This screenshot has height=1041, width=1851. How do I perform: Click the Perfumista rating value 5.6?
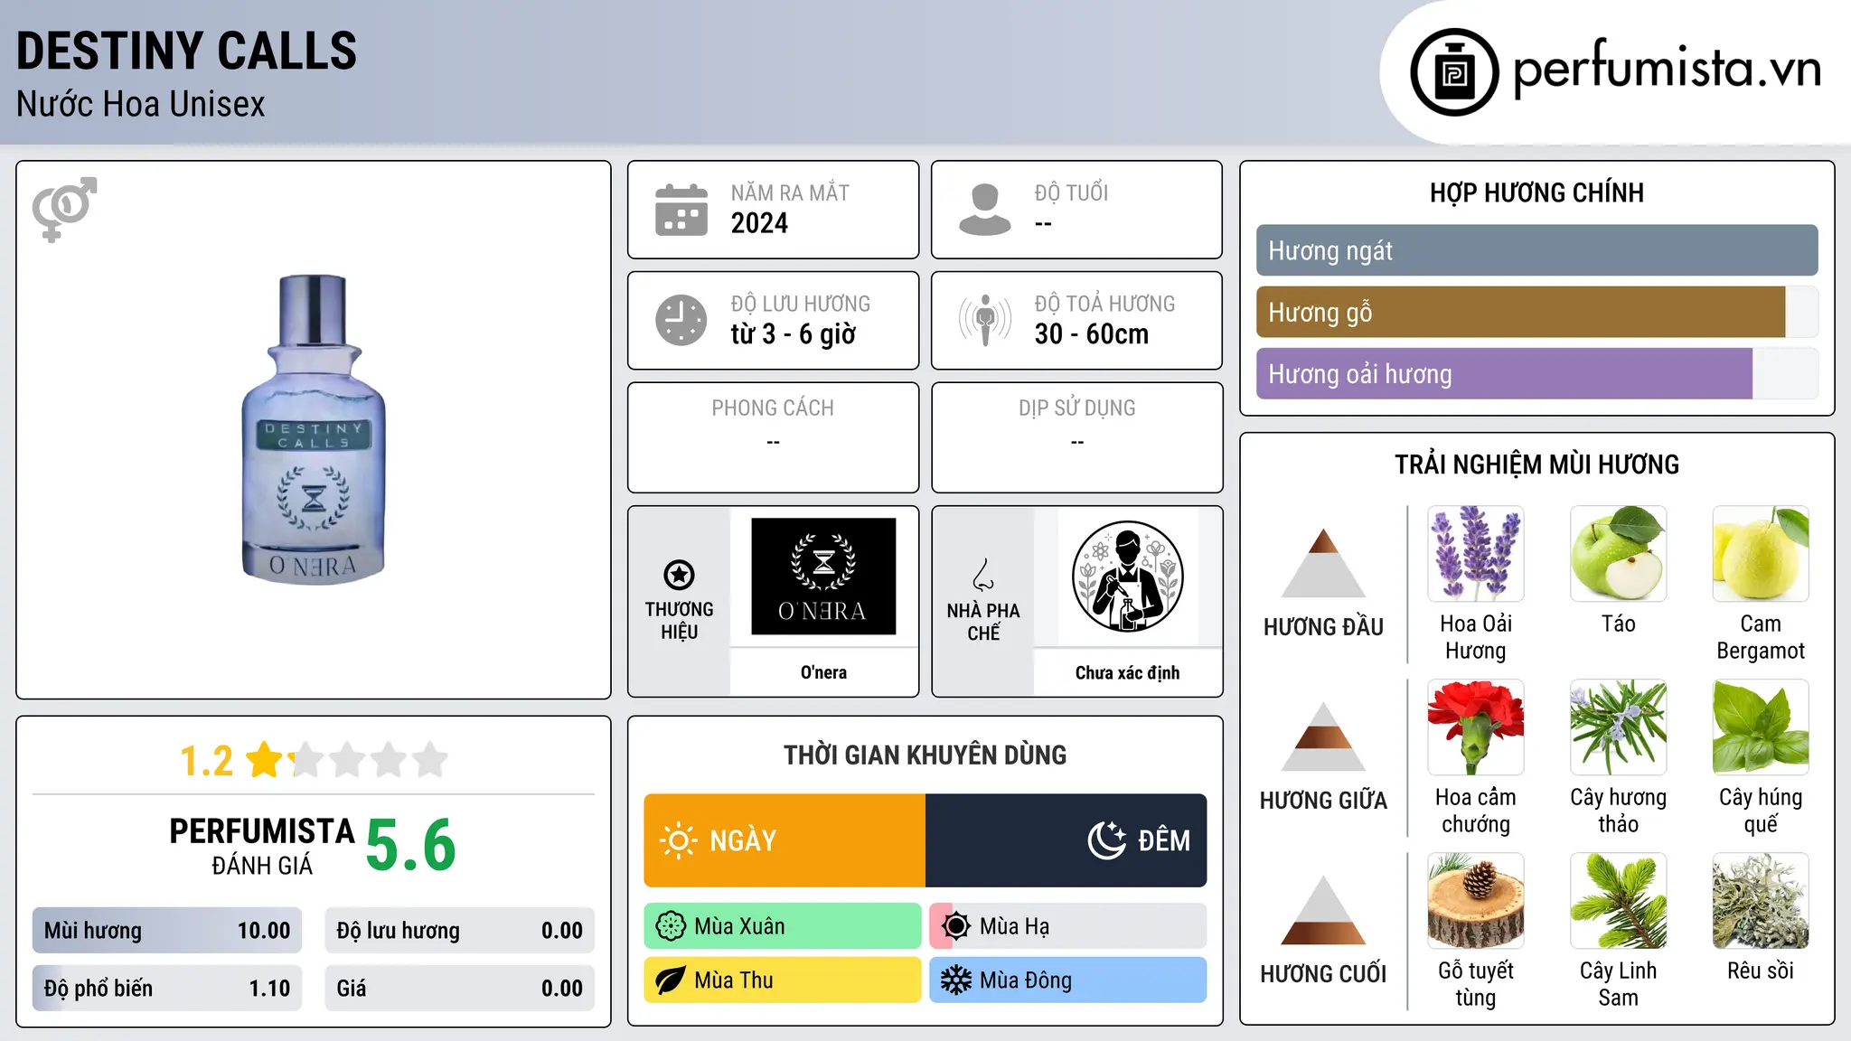(411, 846)
